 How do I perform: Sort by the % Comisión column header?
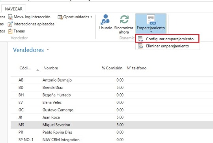112,68
